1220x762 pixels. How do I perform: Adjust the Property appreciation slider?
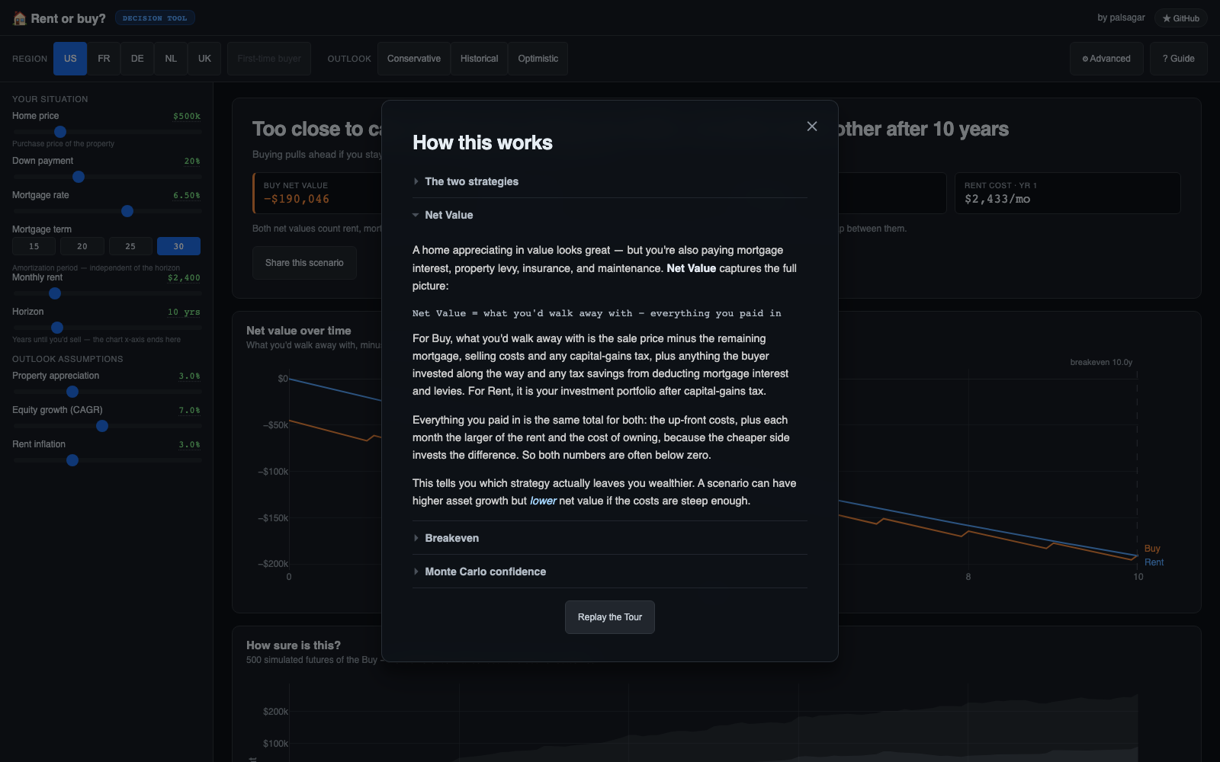coord(107,392)
